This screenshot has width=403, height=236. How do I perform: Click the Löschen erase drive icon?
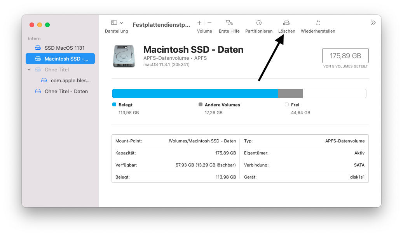point(286,23)
